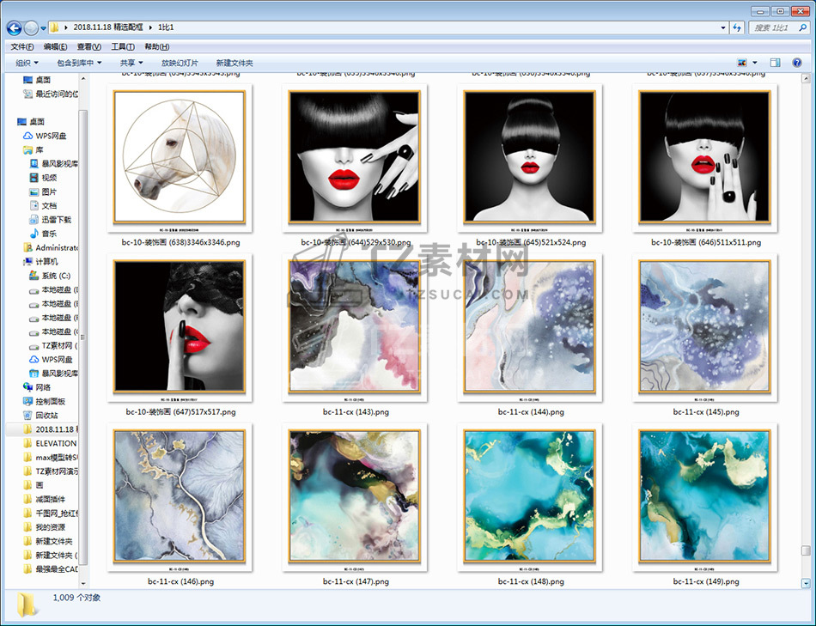The image size is (816, 626).
Task: Open the 工具(T) menu
Action: click(x=123, y=46)
